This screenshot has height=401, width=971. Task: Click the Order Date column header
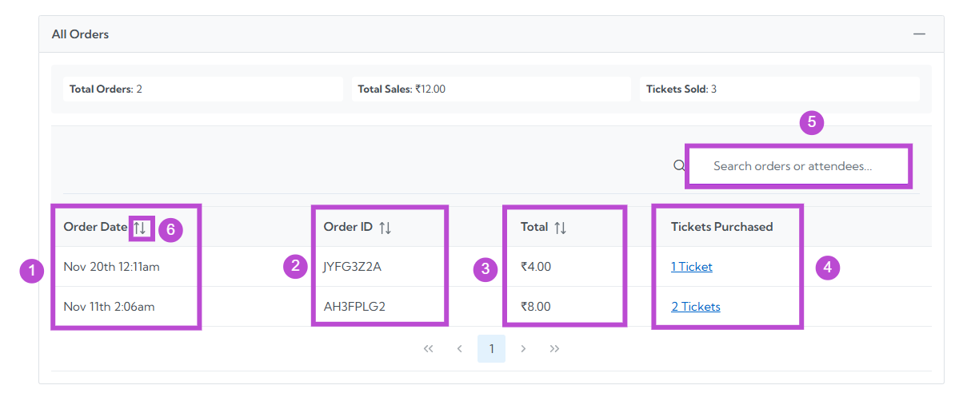tap(95, 227)
